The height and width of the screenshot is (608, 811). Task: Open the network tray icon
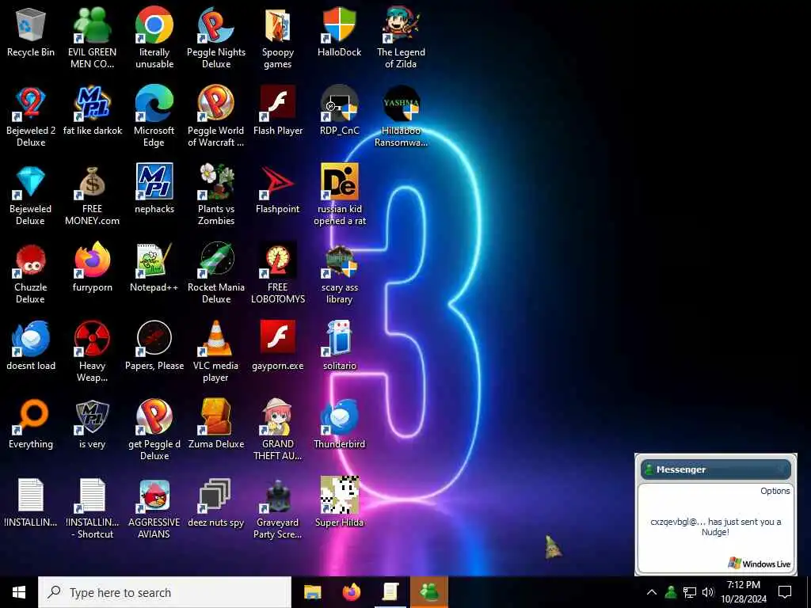tap(690, 592)
